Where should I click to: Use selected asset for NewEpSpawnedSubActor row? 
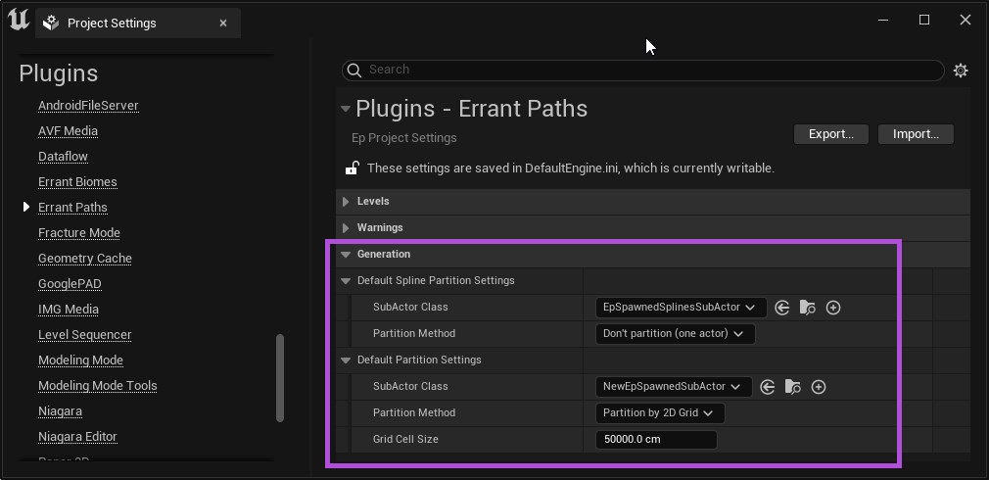(768, 387)
